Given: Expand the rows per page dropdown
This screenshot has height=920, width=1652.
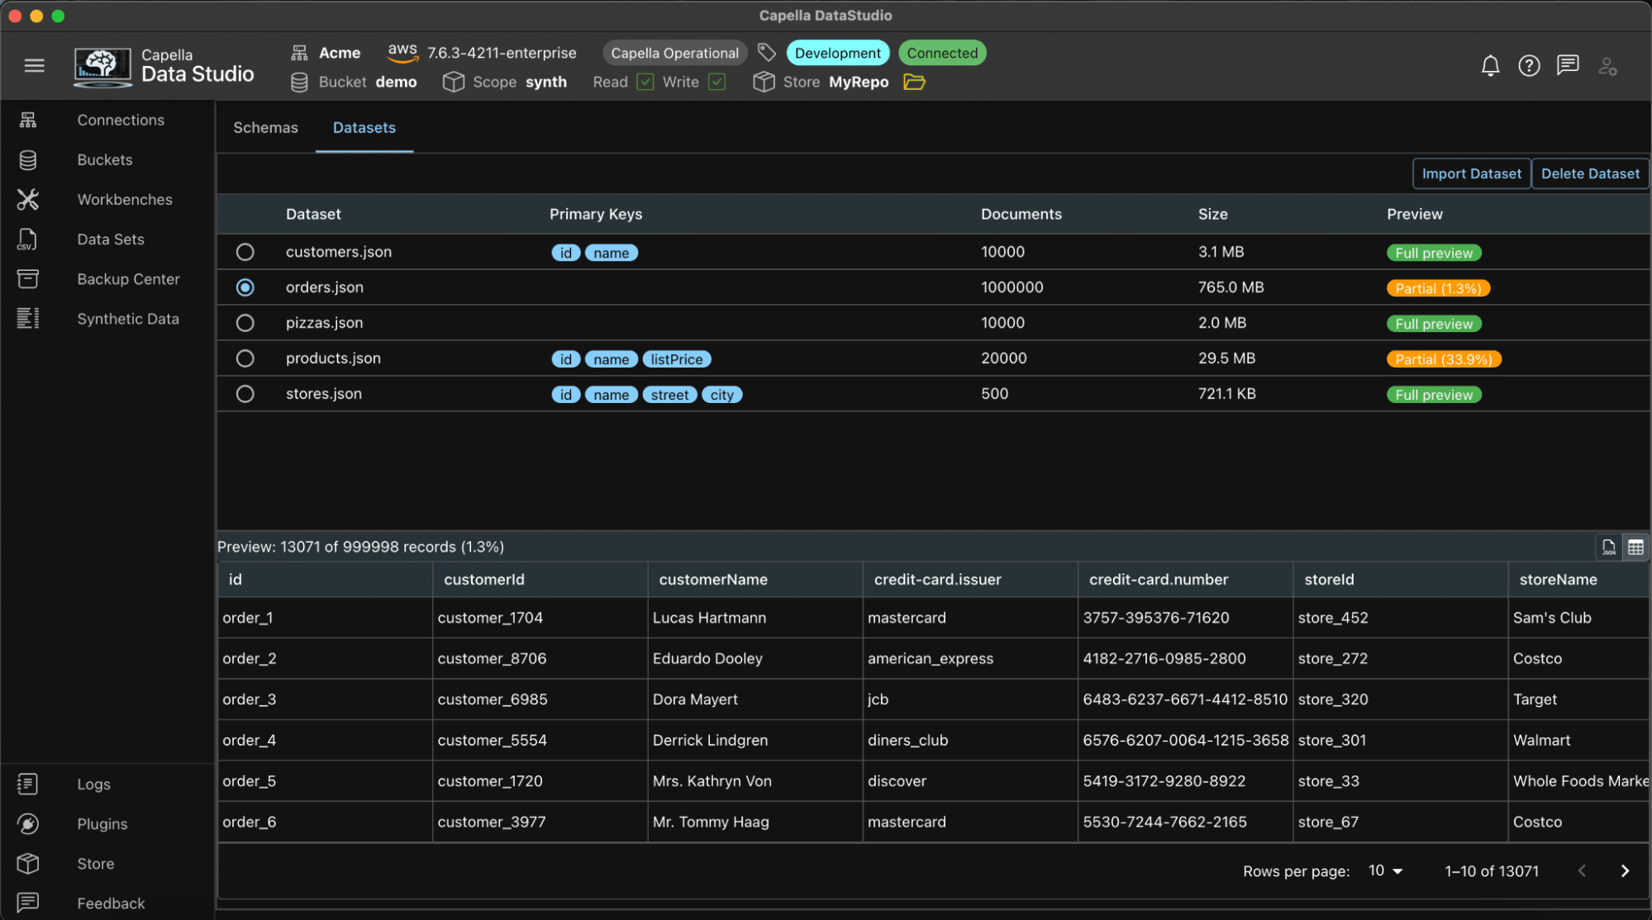Looking at the screenshot, I should (x=1386, y=870).
